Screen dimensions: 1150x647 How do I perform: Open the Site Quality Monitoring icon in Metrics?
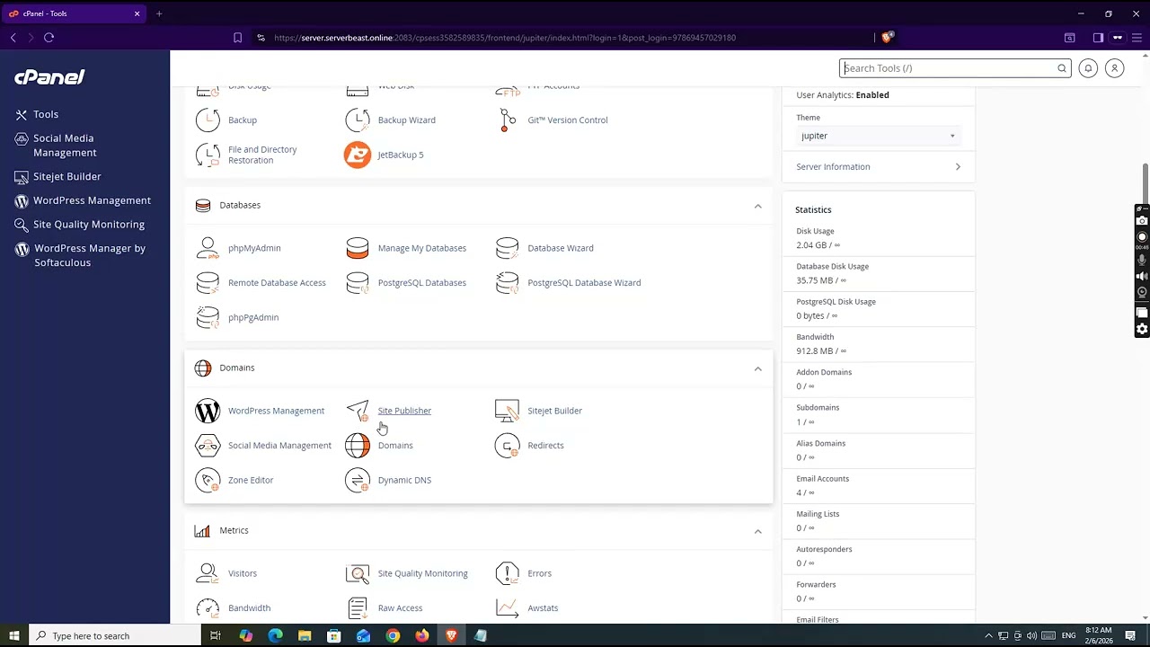(x=358, y=573)
